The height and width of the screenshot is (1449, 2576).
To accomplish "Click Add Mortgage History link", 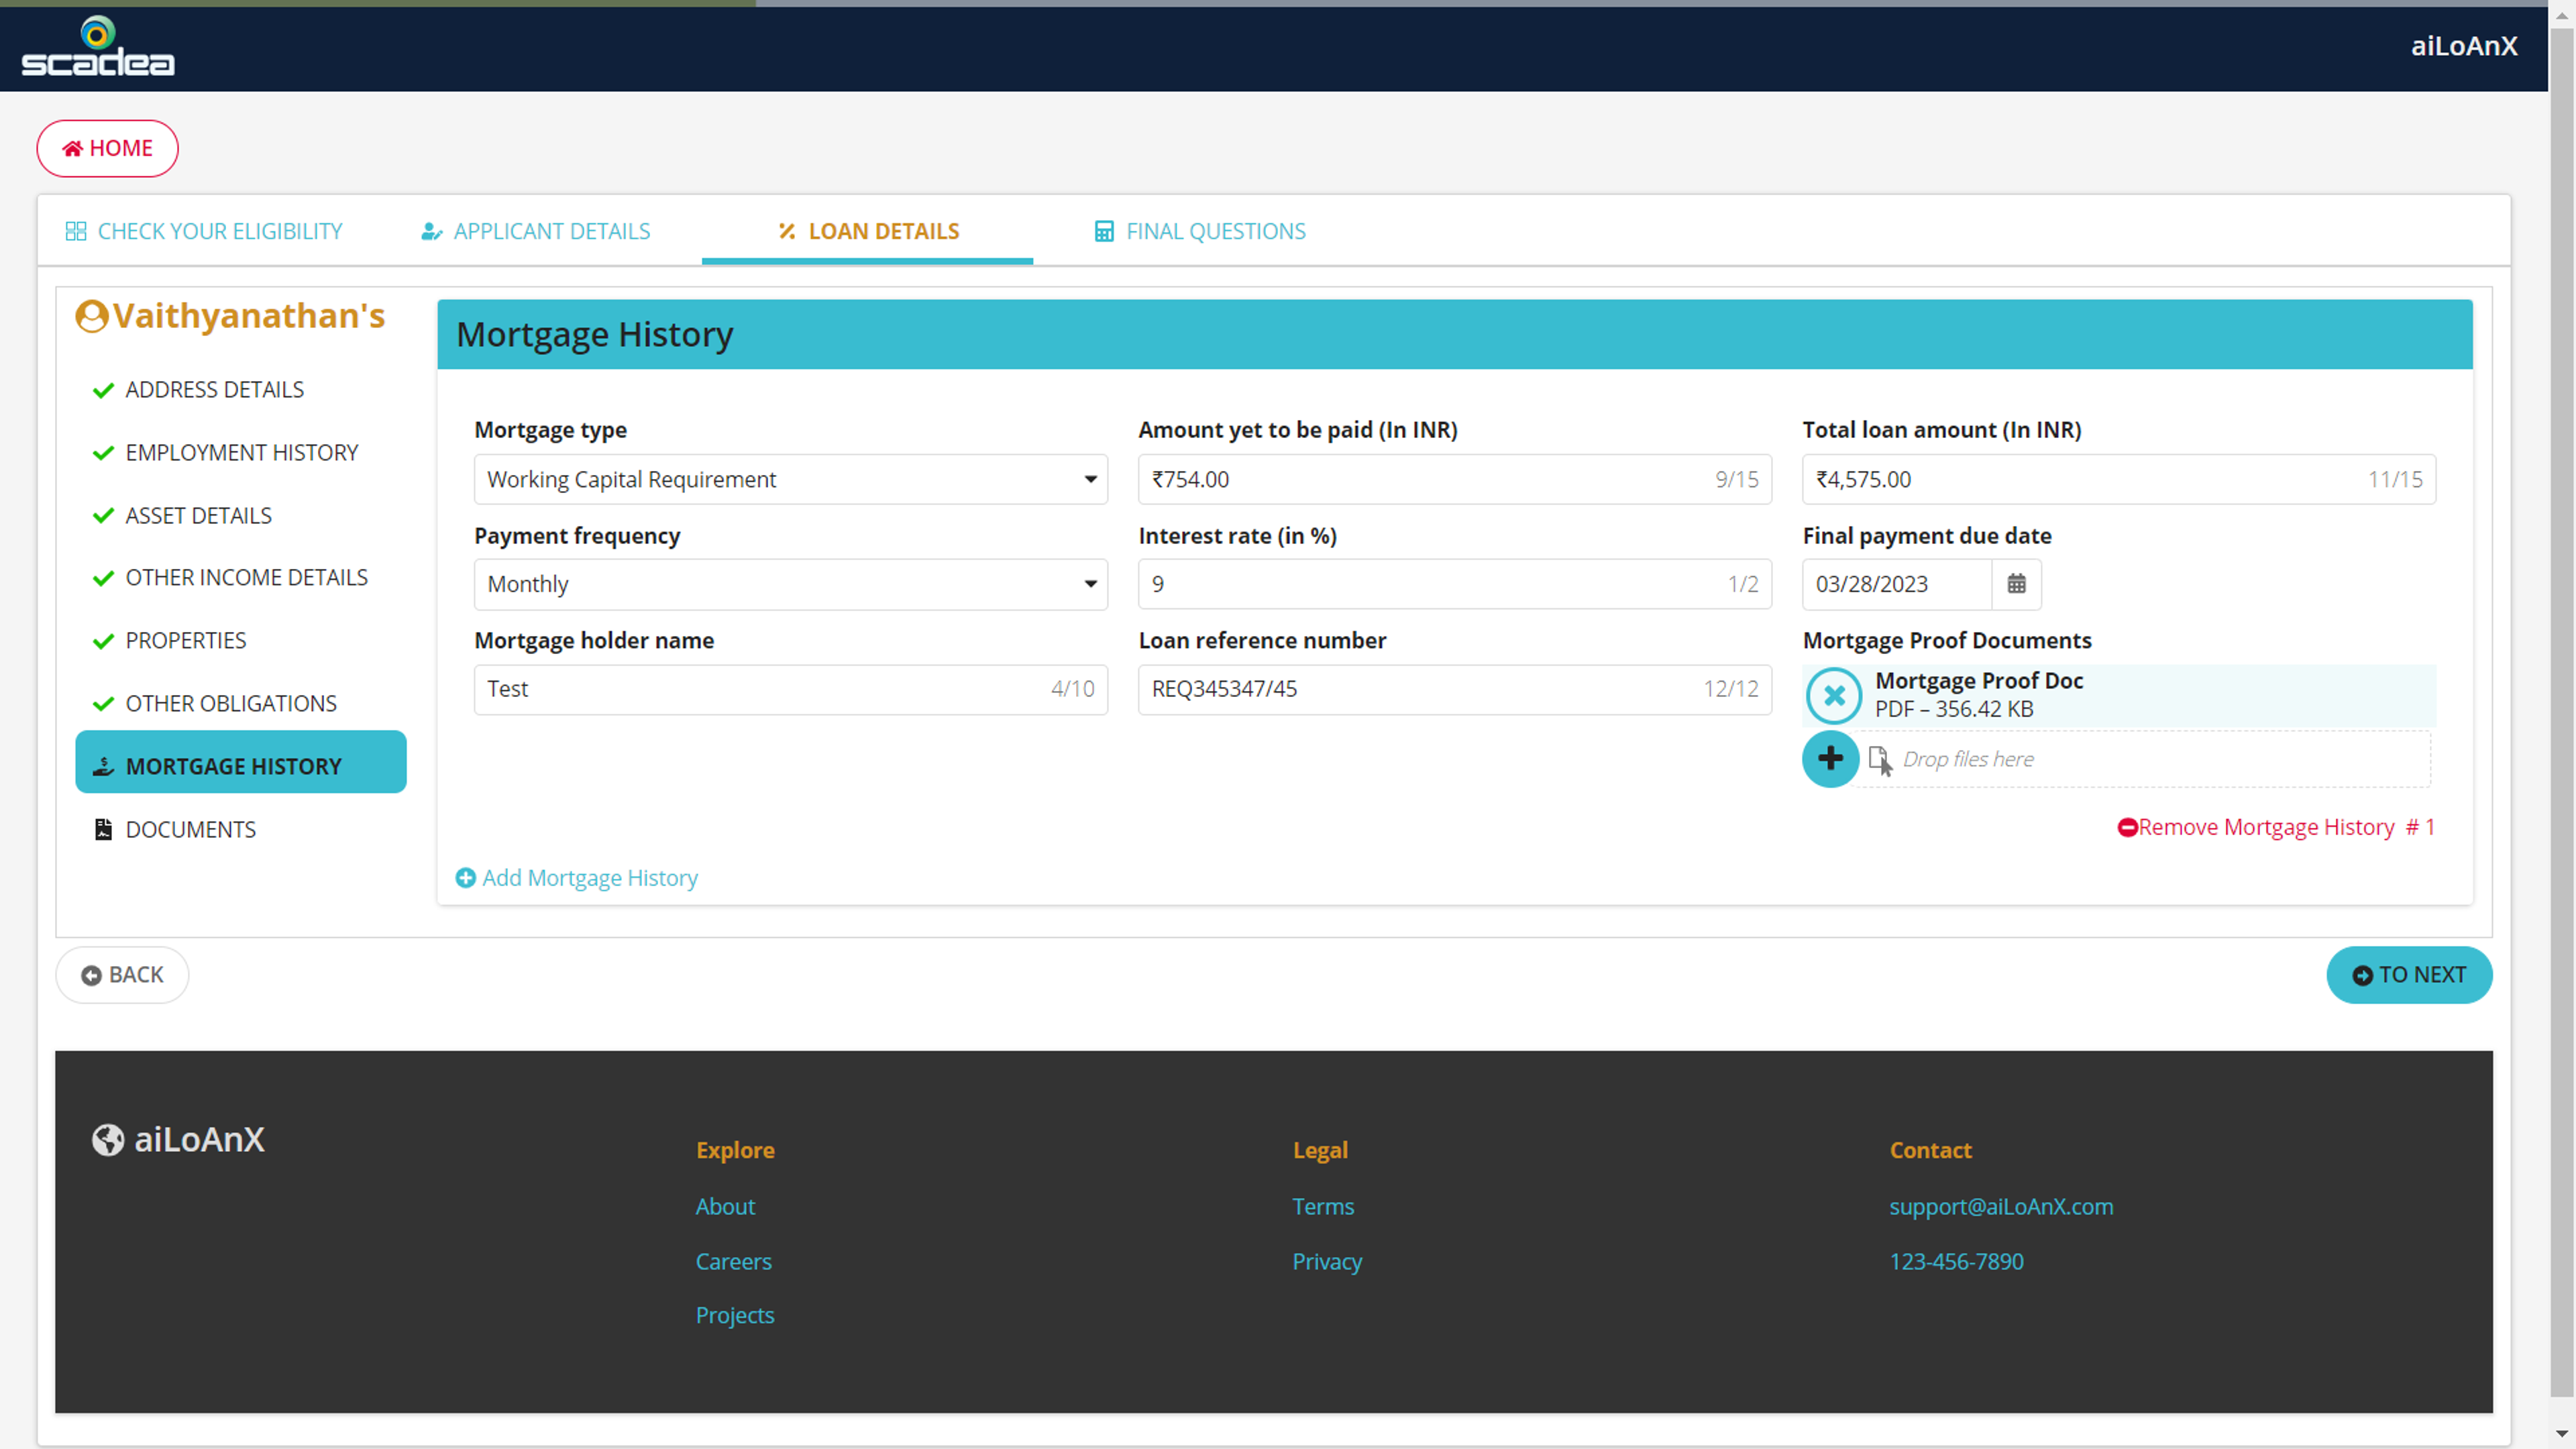I will (576, 877).
